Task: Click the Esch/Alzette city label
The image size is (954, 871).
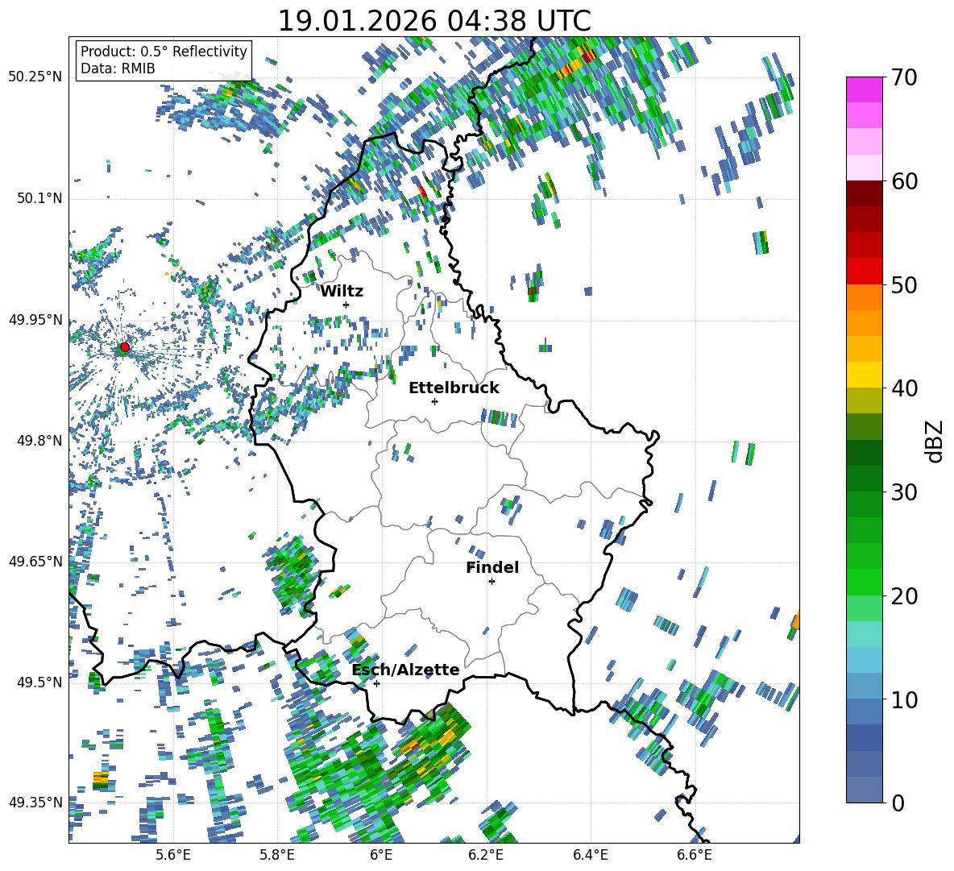Action: tap(406, 670)
